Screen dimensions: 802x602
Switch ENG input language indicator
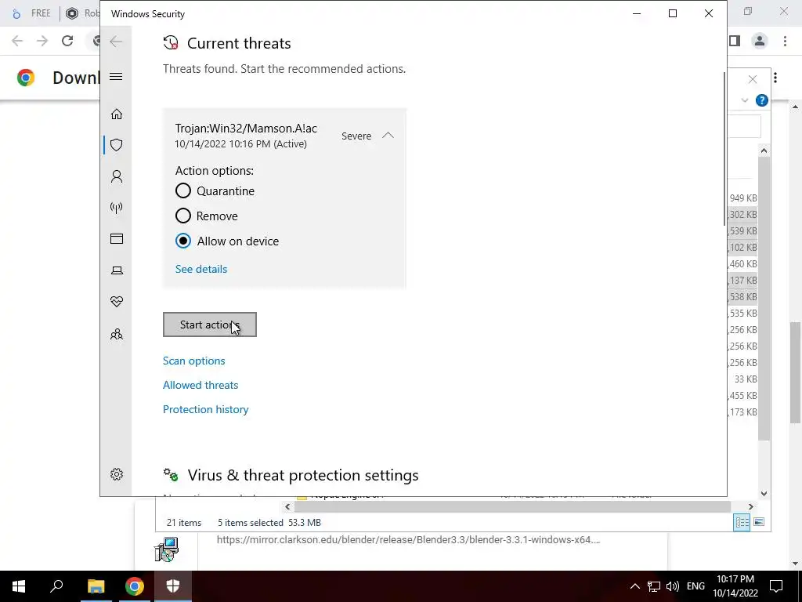(695, 586)
